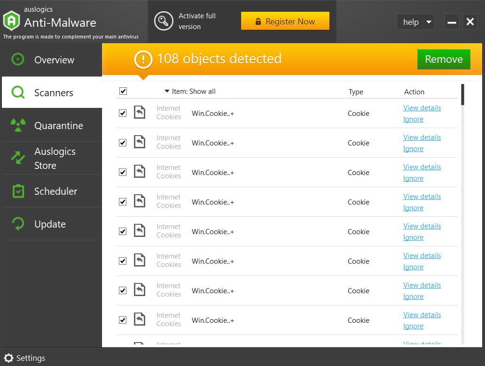Click the key icon beside Activate full version
The width and height of the screenshot is (485, 366).
164,21
